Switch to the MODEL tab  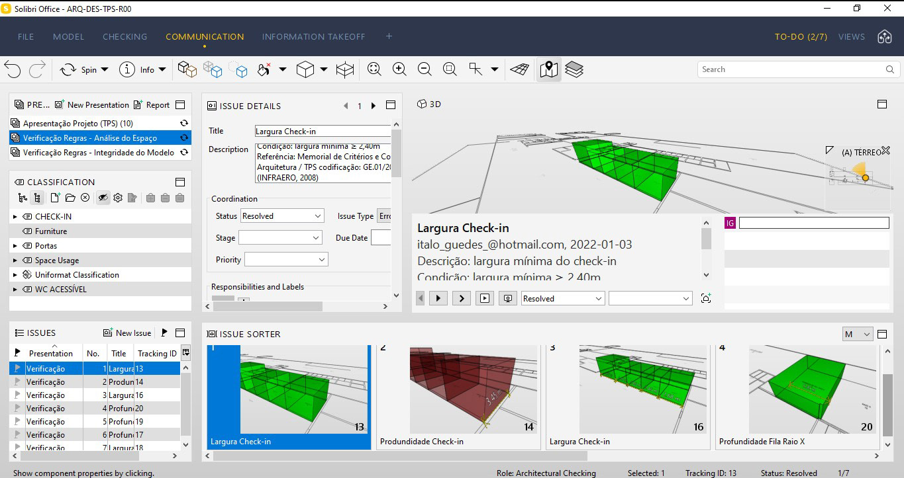pos(69,36)
